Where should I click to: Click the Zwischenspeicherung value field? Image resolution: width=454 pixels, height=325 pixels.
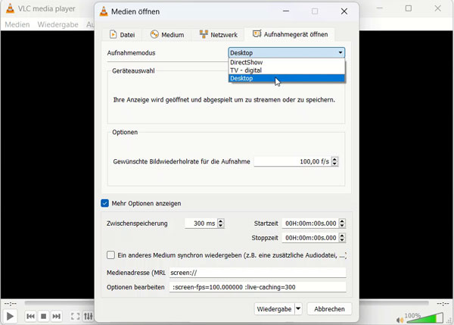tap(201, 223)
